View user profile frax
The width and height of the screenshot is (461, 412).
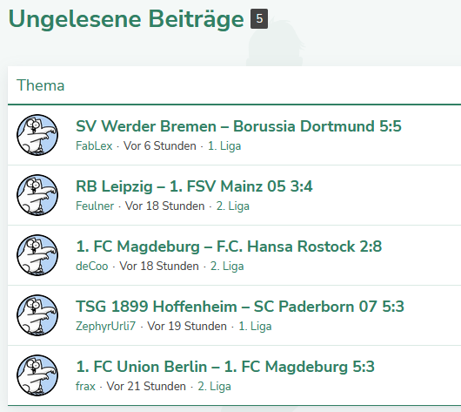pos(85,386)
